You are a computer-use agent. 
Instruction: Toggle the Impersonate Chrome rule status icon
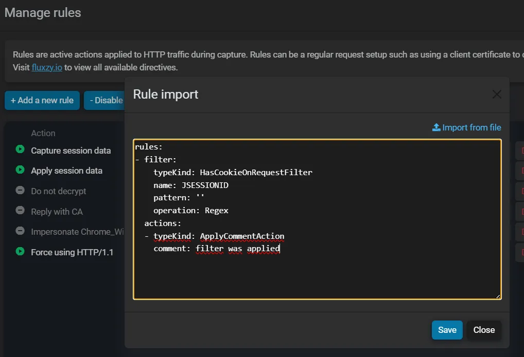[20, 231]
